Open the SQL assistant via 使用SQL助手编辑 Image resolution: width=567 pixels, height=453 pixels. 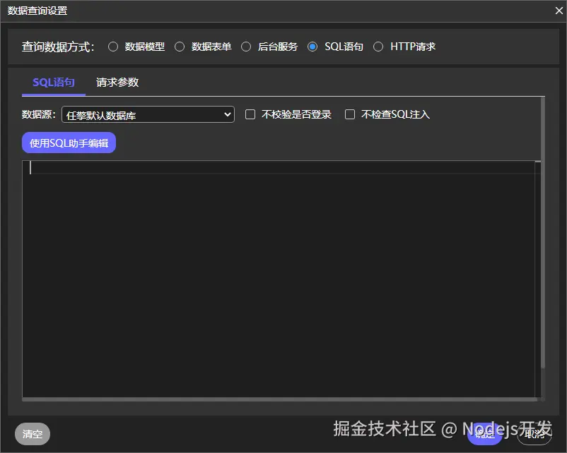coord(69,143)
